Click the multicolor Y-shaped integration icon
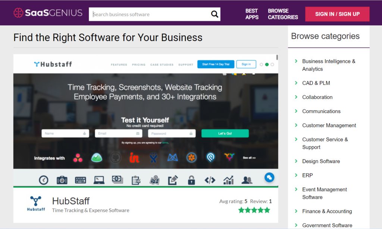Image resolution: width=382 pixels, height=229 pixels. point(229,157)
